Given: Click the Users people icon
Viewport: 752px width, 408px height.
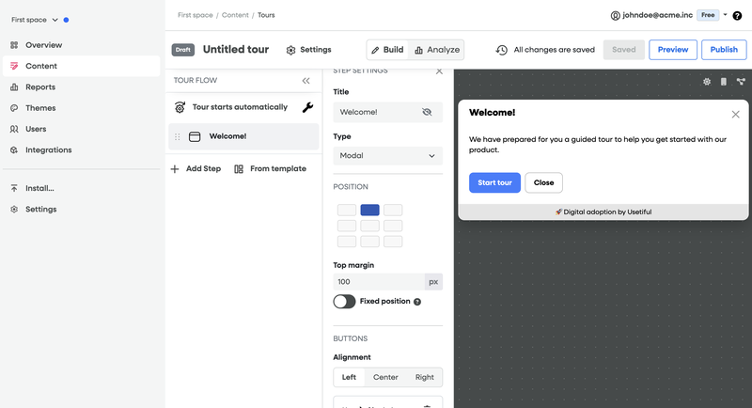Looking at the screenshot, I should click(14, 129).
